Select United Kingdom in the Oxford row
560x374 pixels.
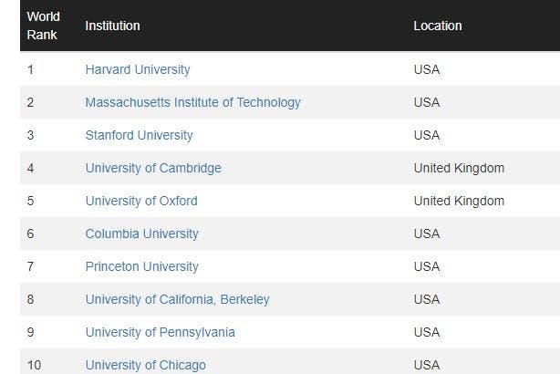[459, 201]
